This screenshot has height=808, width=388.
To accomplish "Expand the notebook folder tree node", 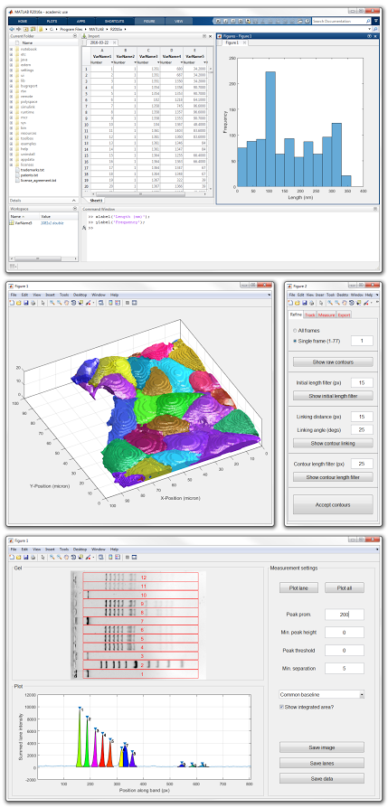I will pos(12,50).
